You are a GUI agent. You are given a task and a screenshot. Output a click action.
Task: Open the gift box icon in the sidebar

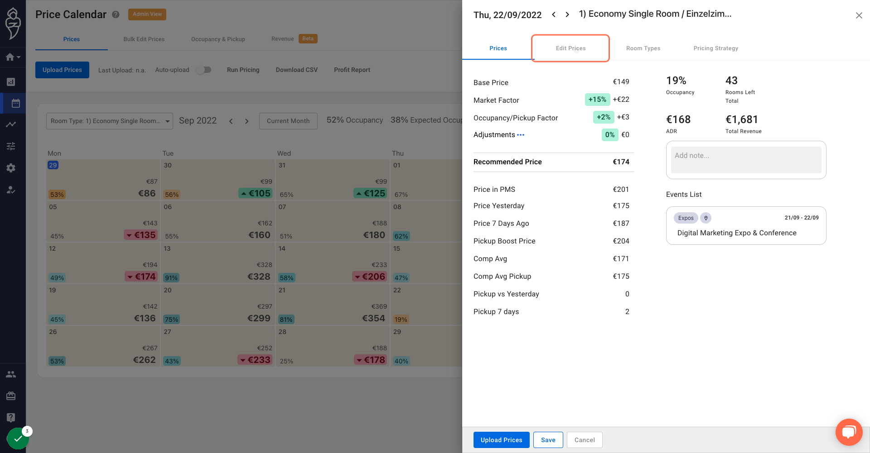(11, 396)
